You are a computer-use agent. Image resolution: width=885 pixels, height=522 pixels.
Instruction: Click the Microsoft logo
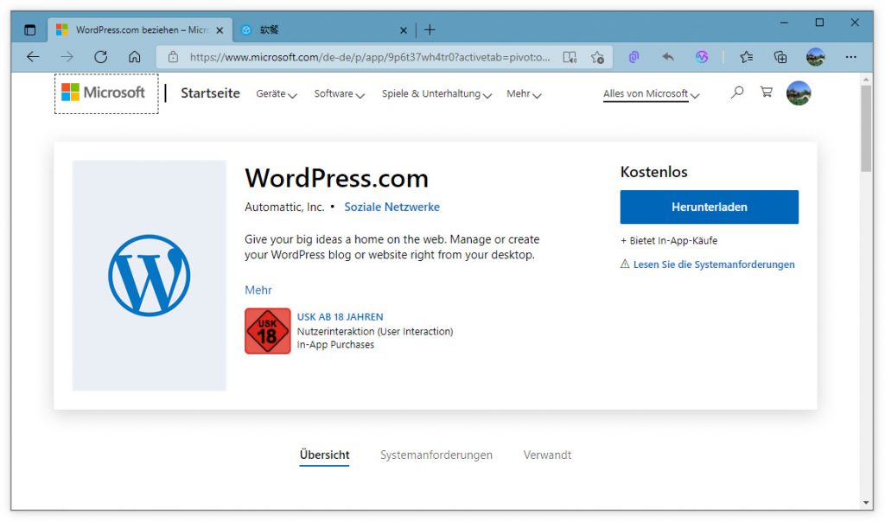[105, 92]
